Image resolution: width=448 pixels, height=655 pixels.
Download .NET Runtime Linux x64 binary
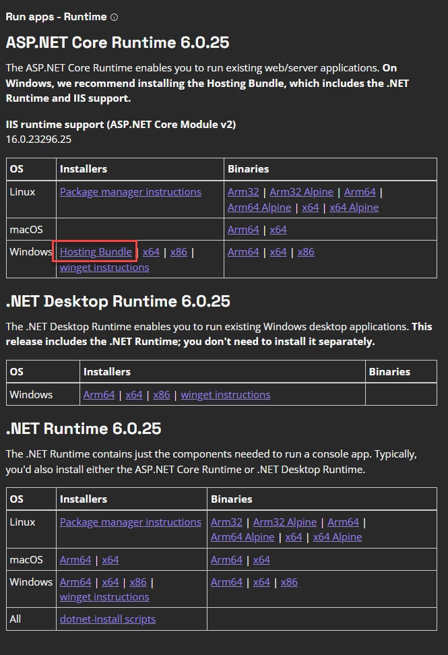coord(294,537)
